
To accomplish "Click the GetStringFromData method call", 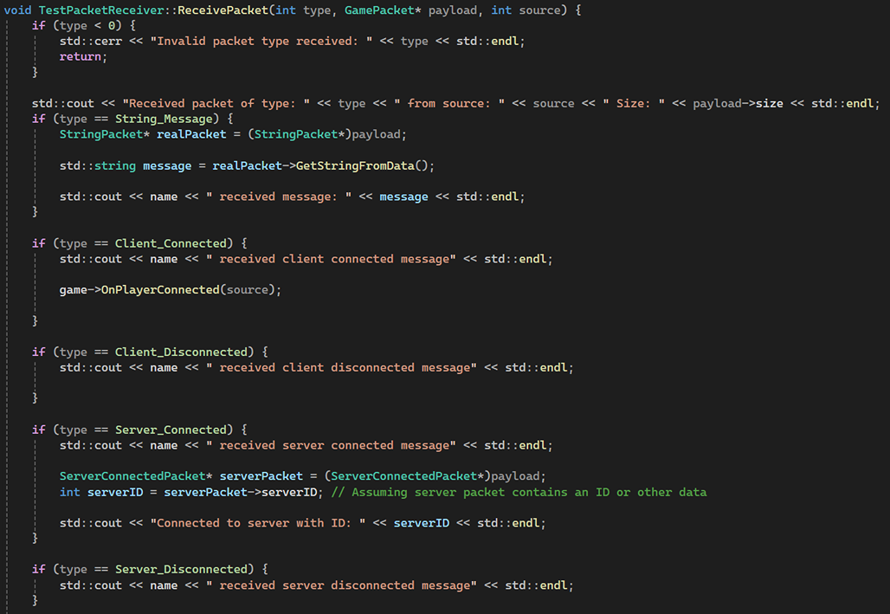I will (355, 165).
